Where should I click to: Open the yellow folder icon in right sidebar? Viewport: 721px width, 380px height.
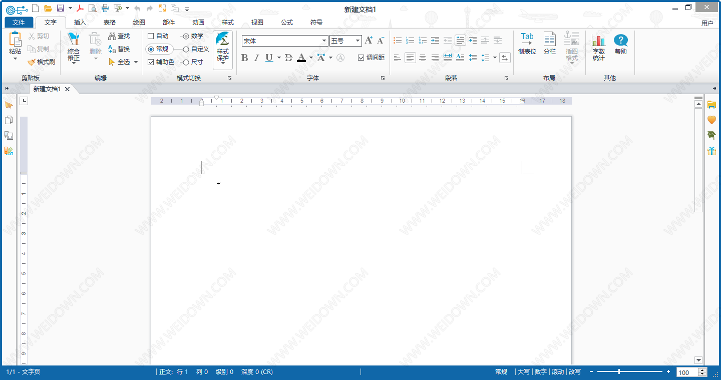pos(711,104)
